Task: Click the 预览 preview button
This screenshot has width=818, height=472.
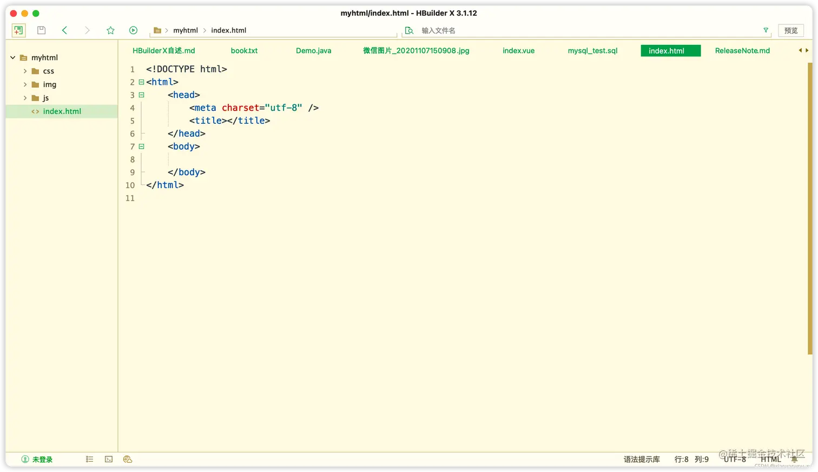Action: pos(791,30)
